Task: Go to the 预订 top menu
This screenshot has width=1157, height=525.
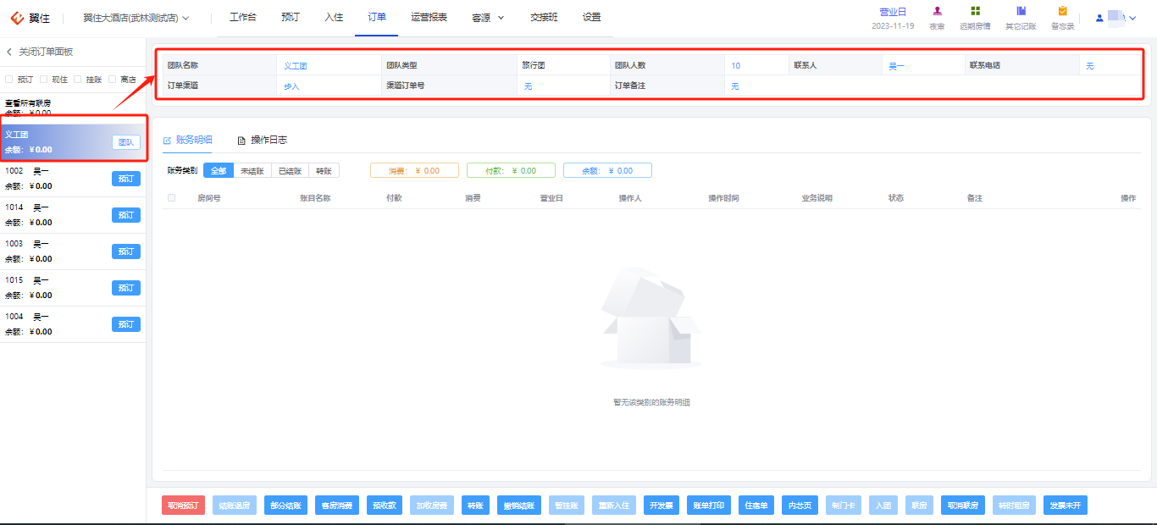Action: (291, 17)
